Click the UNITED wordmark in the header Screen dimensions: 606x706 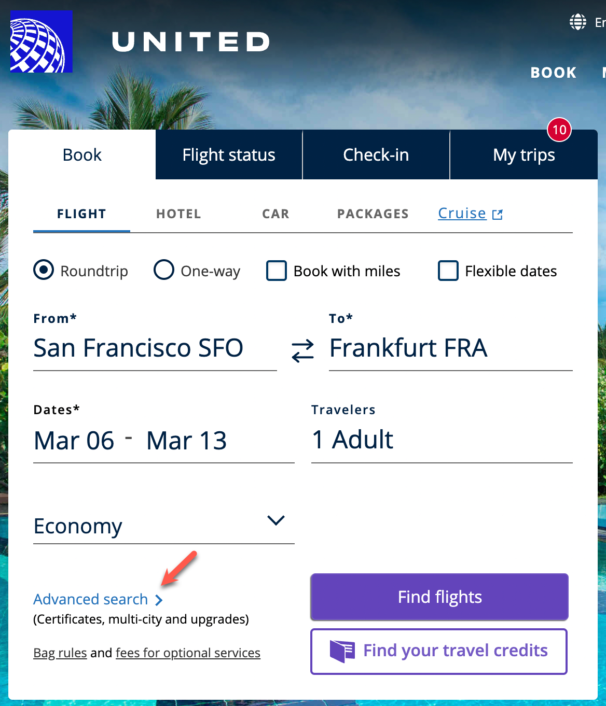click(190, 43)
